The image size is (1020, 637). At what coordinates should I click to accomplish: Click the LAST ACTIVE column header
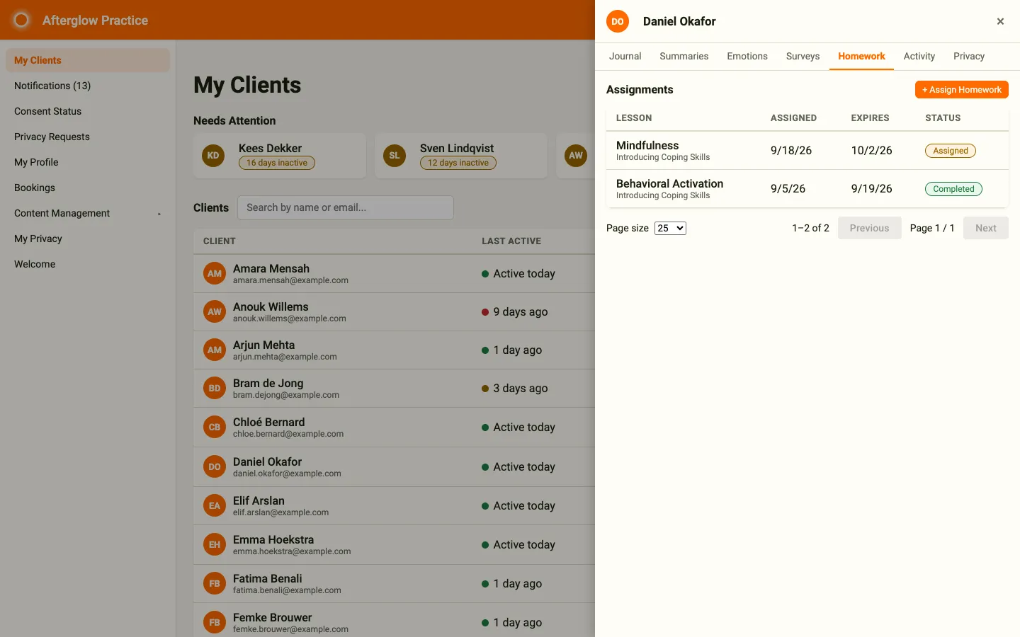pos(511,241)
